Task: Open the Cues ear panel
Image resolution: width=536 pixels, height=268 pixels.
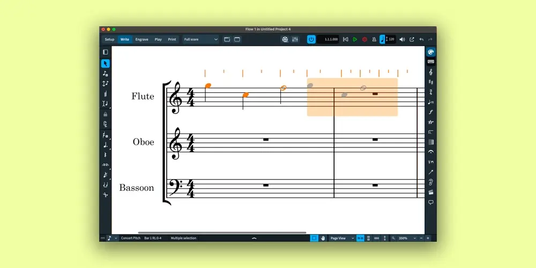Action: tap(431, 182)
